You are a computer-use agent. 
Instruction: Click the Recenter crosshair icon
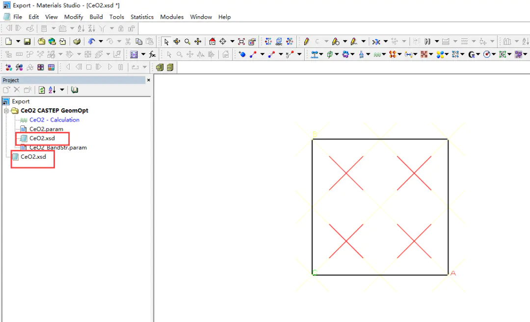click(x=223, y=42)
